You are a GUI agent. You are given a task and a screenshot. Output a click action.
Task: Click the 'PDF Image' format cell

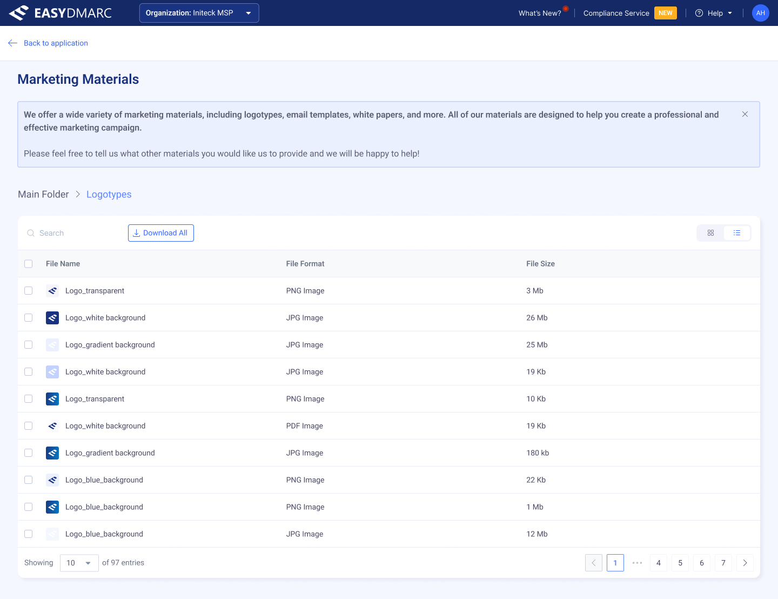[x=305, y=426]
